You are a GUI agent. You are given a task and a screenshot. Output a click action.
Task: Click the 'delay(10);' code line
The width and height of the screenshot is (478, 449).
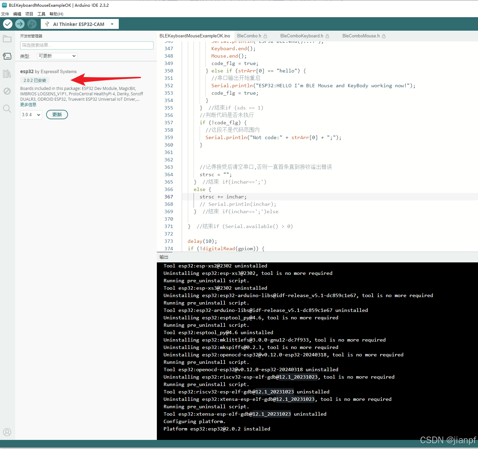coord(202,241)
